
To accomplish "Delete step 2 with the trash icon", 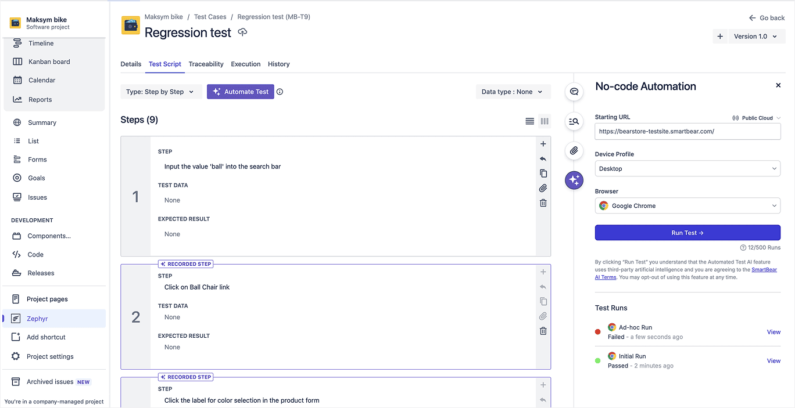I will tap(543, 331).
